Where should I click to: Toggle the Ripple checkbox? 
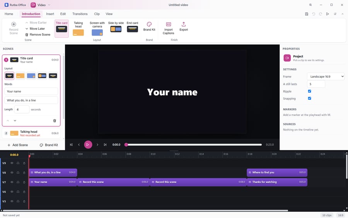pos(309,91)
